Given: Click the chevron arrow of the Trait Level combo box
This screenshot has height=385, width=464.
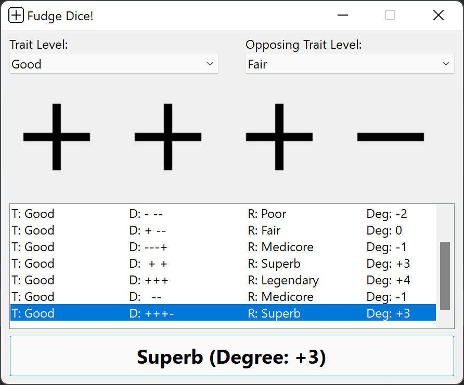Looking at the screenshot, I should 210,63.
